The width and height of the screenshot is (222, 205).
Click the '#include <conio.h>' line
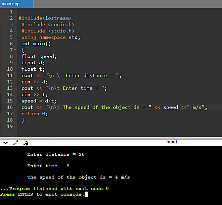(48, 24)
